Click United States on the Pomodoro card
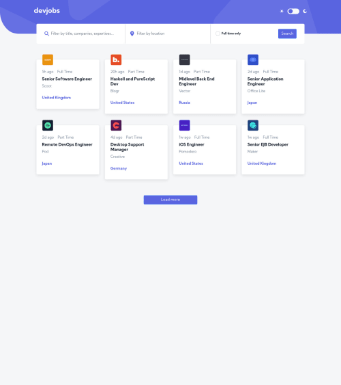Screen dimensions: 341x385 191,163
